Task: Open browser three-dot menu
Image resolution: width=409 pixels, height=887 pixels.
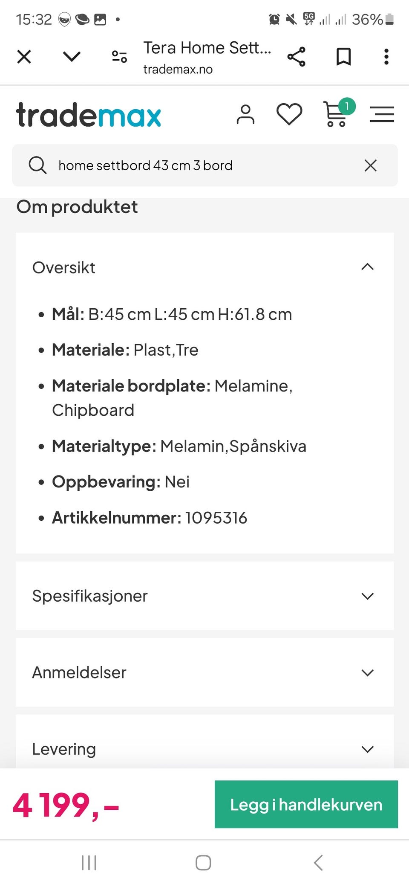Action: pyautogui.click(x=386, y=57)
